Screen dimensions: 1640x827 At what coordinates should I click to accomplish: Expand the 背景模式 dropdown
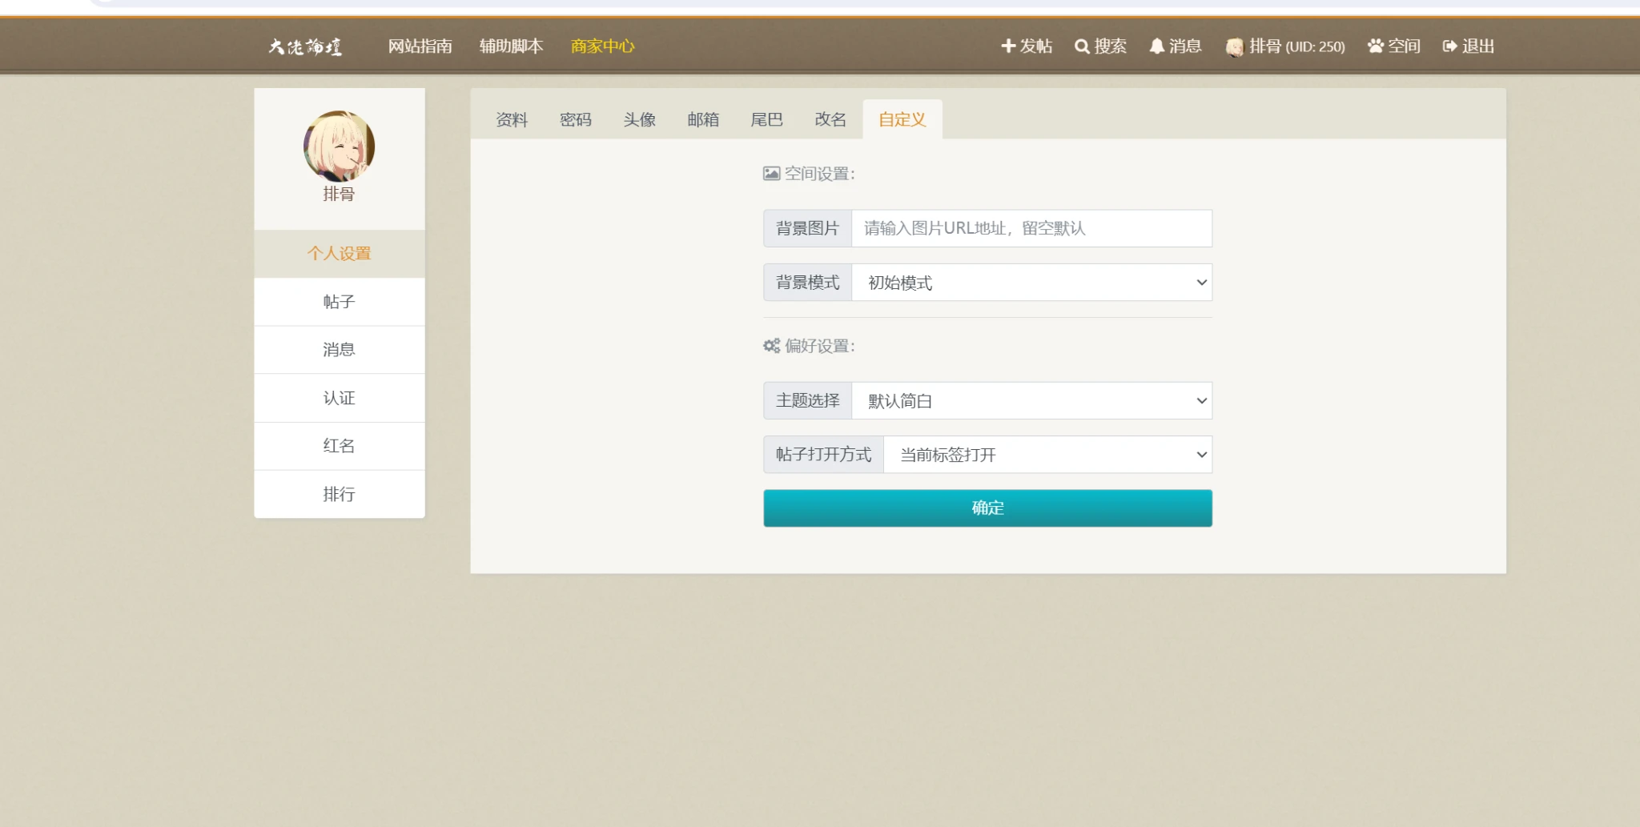click(x=1031, y=283)
